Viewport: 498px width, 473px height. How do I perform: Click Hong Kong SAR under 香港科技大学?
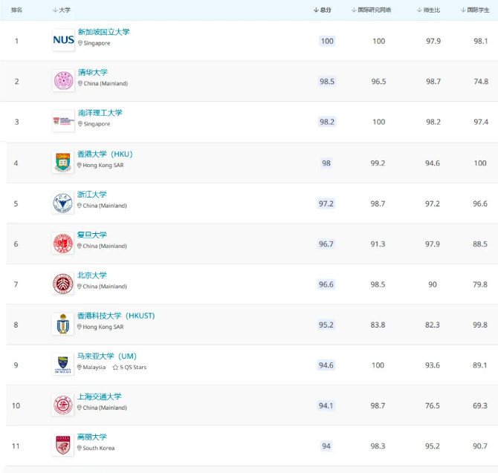103,327
